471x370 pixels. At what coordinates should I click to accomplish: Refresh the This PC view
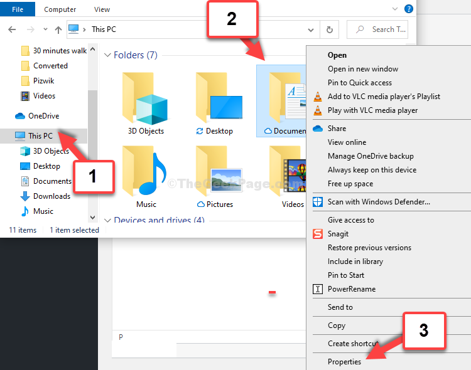tap(330, 29)
